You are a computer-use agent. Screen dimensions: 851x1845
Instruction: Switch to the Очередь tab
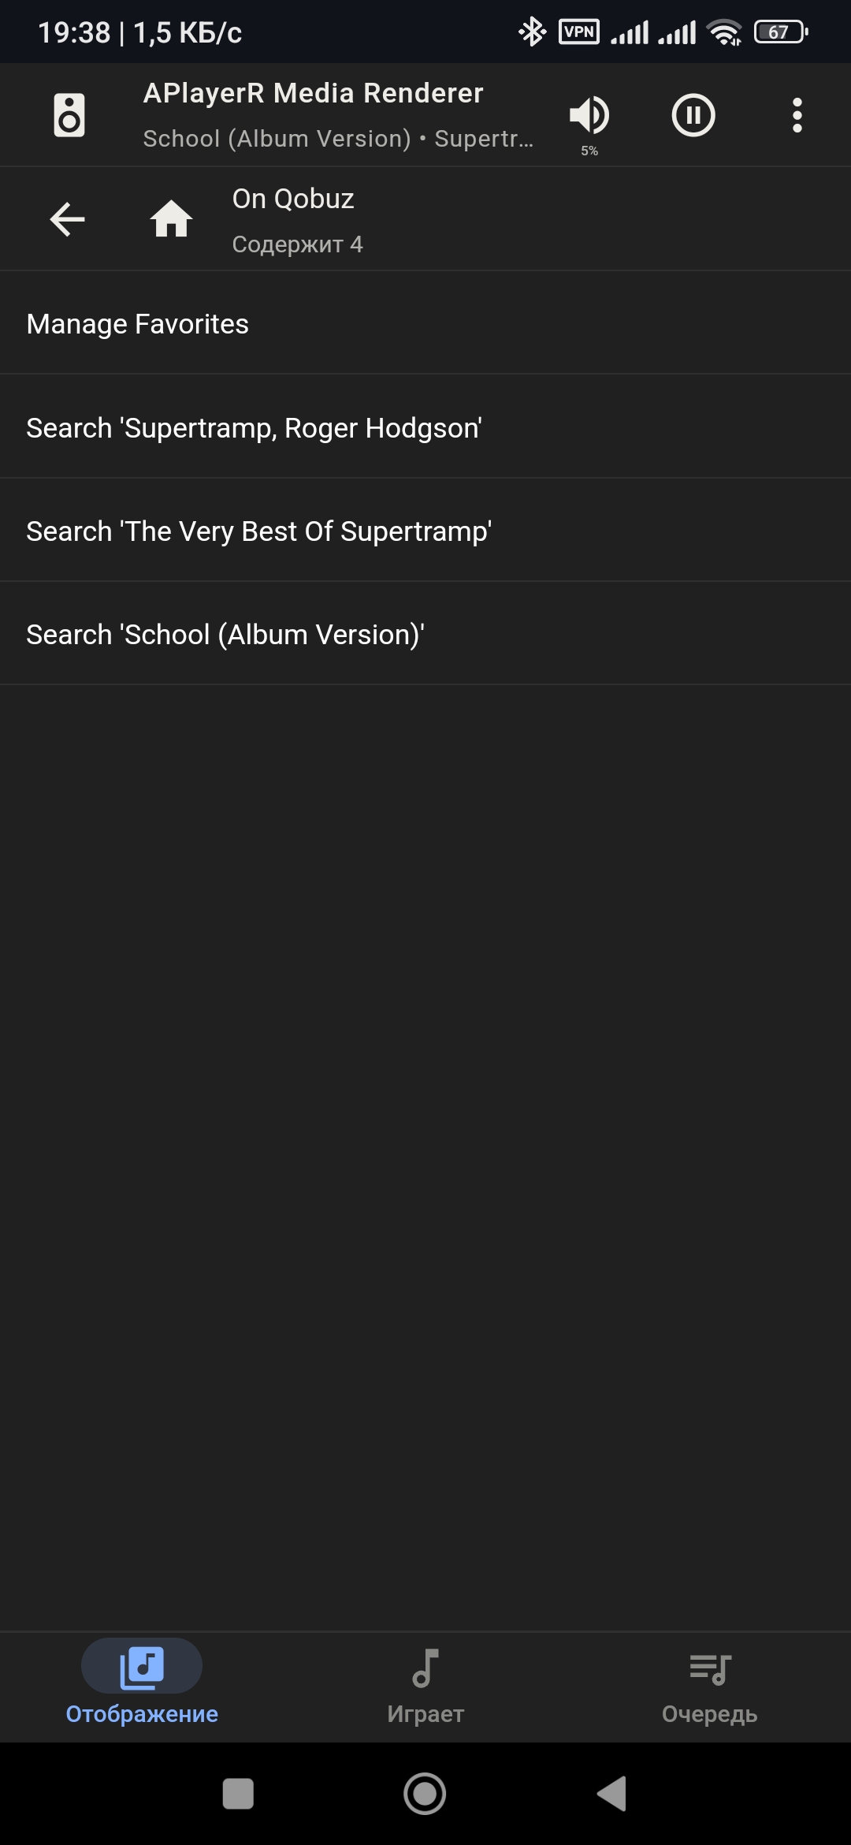coord(709,1686)
